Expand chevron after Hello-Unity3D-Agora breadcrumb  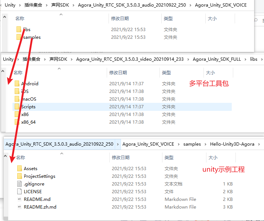click(259, 145)
